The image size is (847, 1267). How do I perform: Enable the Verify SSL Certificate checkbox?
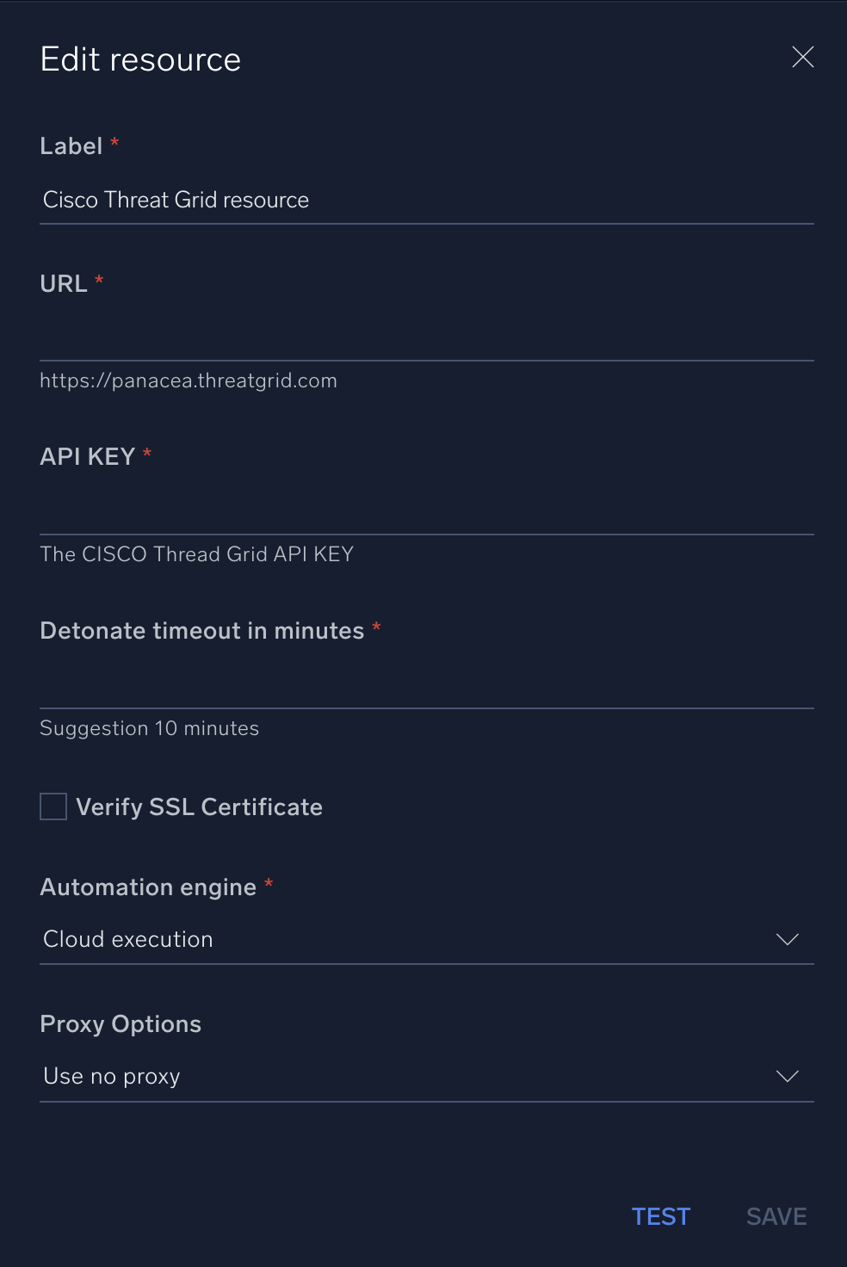53,807
